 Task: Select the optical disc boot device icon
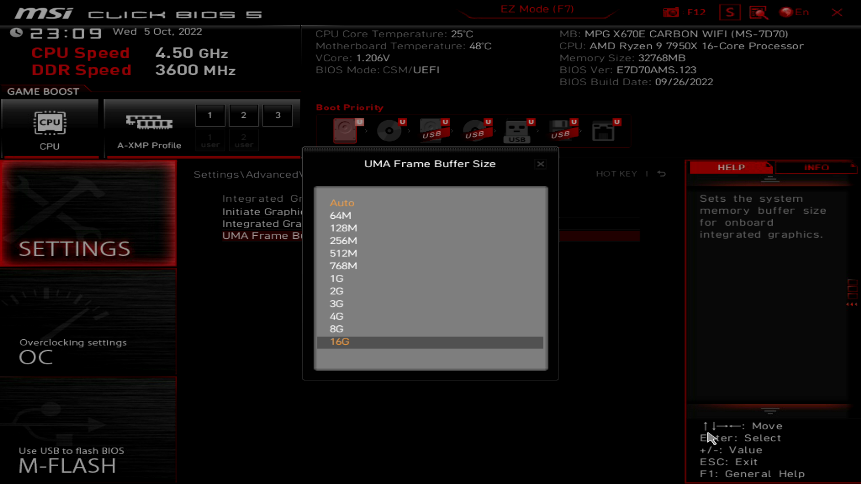pos(389,130)
